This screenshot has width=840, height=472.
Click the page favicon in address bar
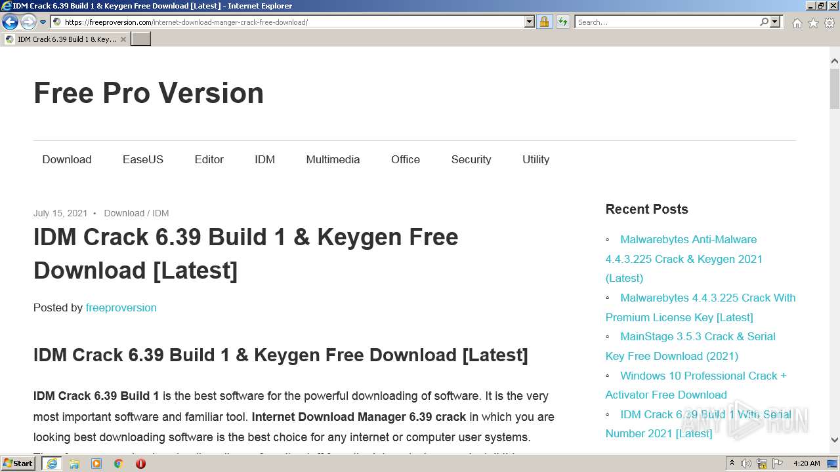pos(57,22)
